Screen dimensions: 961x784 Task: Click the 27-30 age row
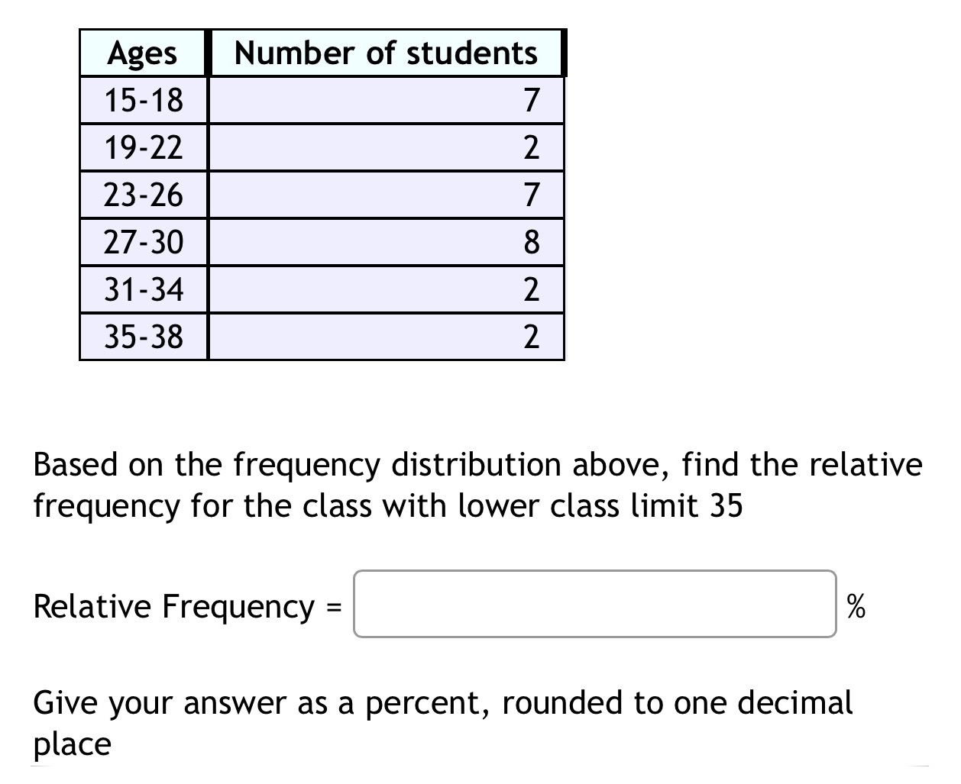pos(143,242)
